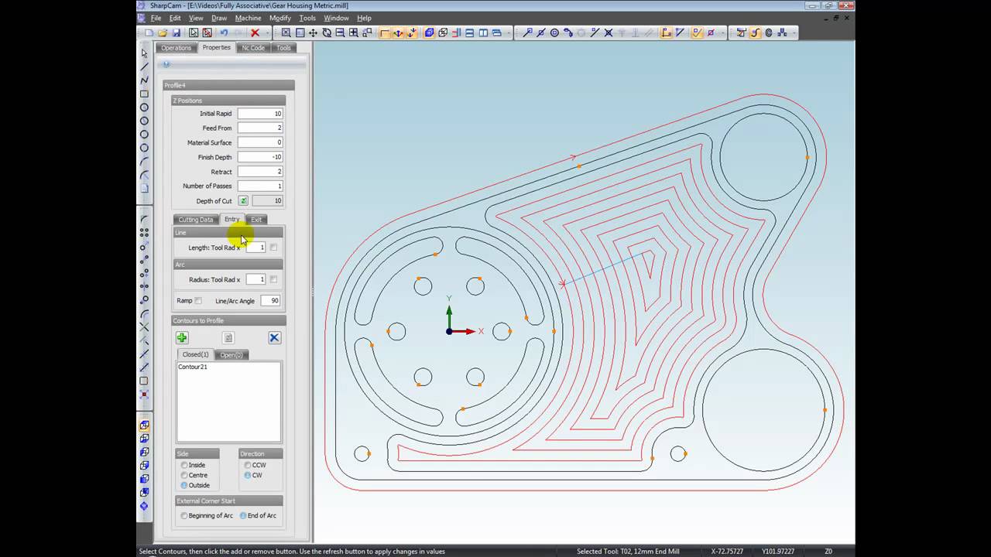Click the Retract input field

[260, 172]
